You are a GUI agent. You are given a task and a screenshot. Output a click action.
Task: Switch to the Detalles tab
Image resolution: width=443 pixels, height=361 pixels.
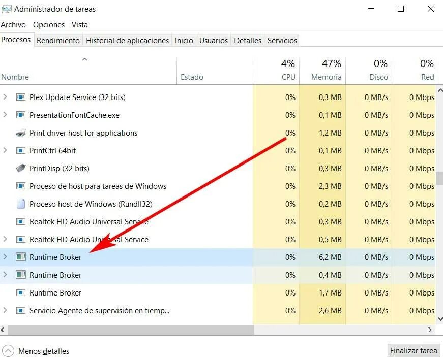(248, 40)
